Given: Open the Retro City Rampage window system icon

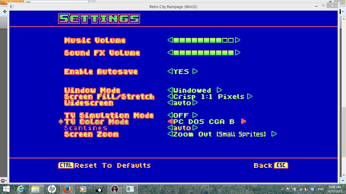Looking at the screenshot, I should (x=12, y=7).
